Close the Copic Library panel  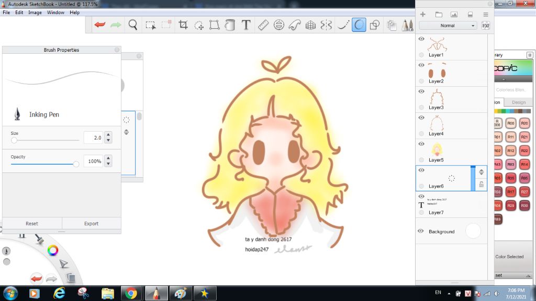click(530, 55)
